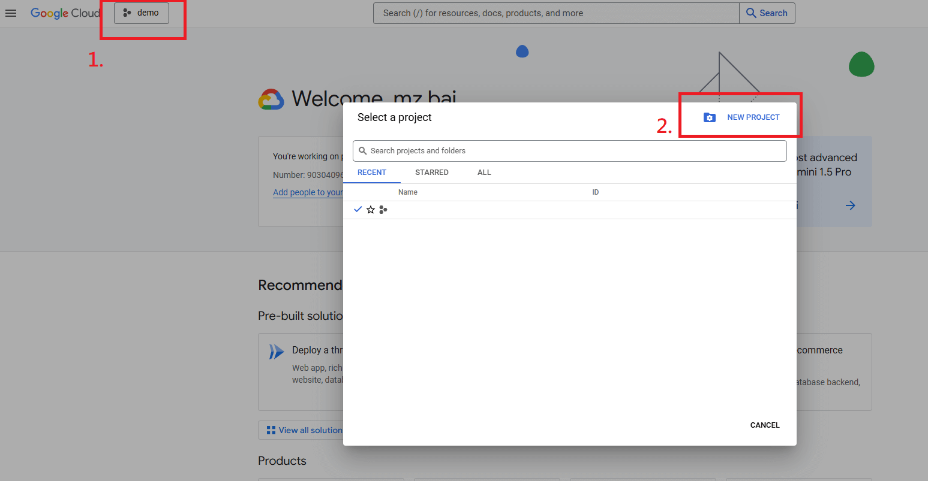Click the NEW PROJECT button
Image resolution: width=928 pixels, height=481 pixels.
click(741, 117)
